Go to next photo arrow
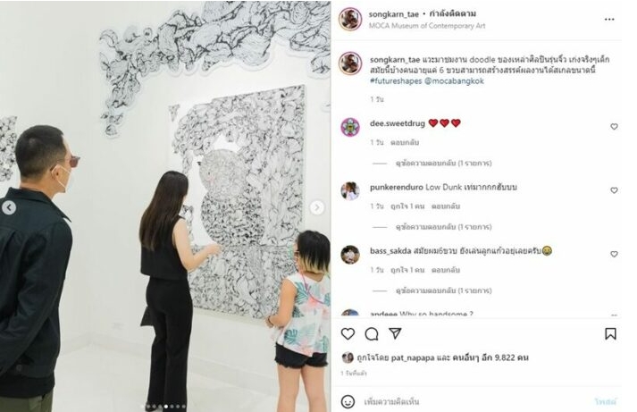This screenshot has height=412, width=637. [x=317, y=207]
